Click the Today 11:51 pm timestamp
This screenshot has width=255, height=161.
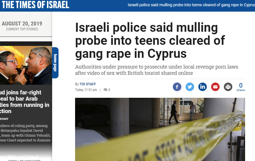86,90
